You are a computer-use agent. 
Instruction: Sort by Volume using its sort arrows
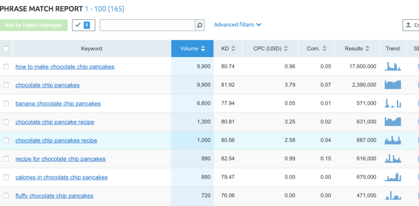tap(203, 49)
